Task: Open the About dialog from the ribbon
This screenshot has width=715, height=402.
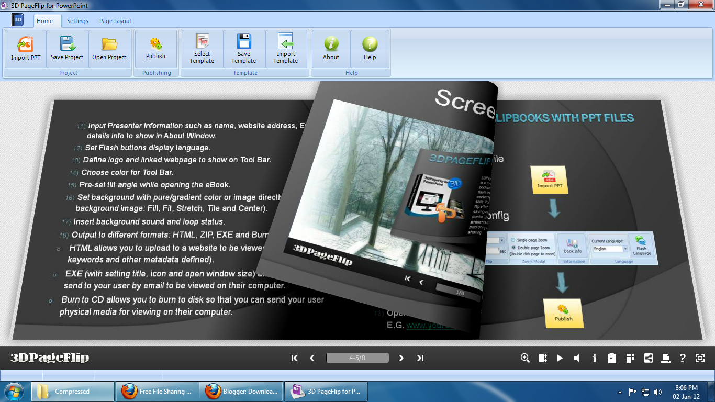Action: [x=331, y=49]
